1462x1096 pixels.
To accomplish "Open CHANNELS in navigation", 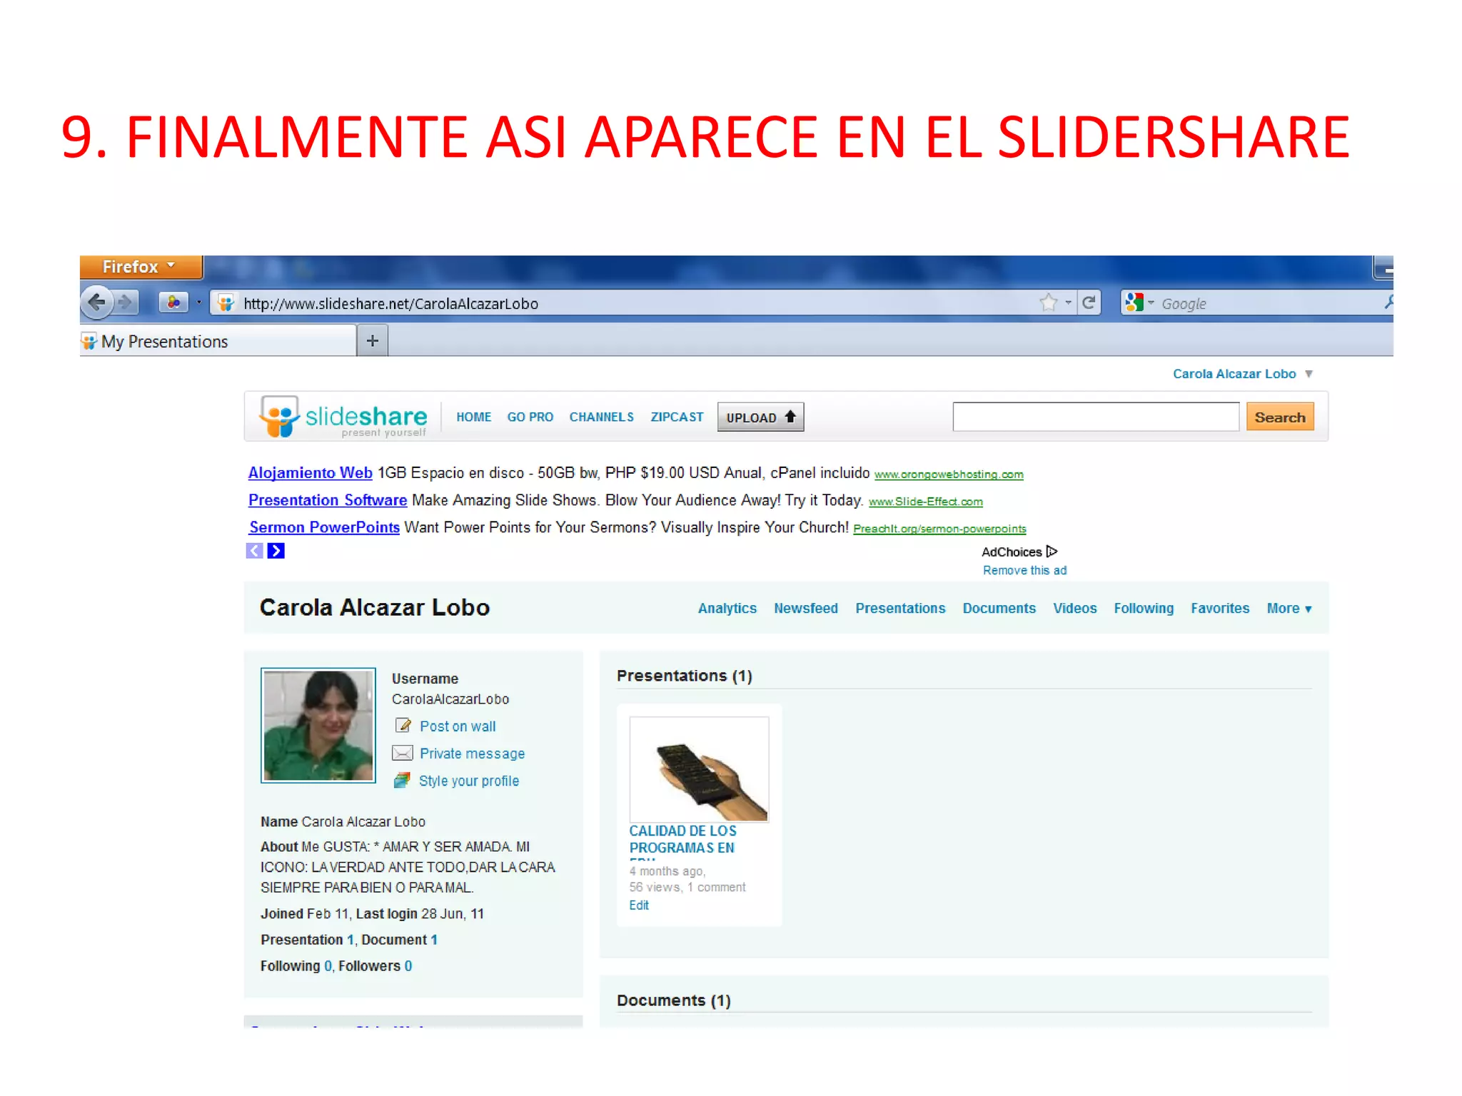I will point(602,417).
